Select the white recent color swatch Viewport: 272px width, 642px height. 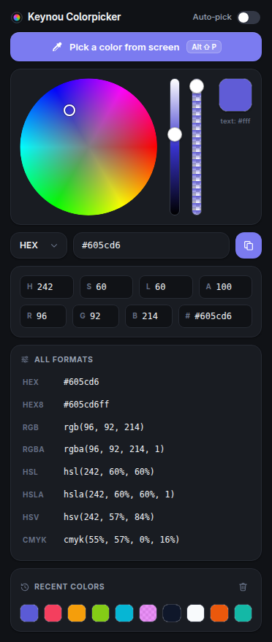195,613
